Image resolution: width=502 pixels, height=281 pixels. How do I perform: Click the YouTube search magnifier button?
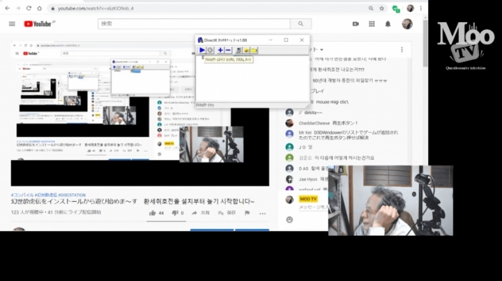301,24
